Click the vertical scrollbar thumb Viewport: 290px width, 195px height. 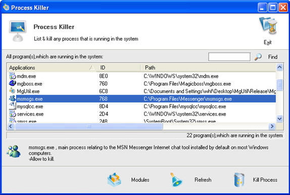point(280,85)
